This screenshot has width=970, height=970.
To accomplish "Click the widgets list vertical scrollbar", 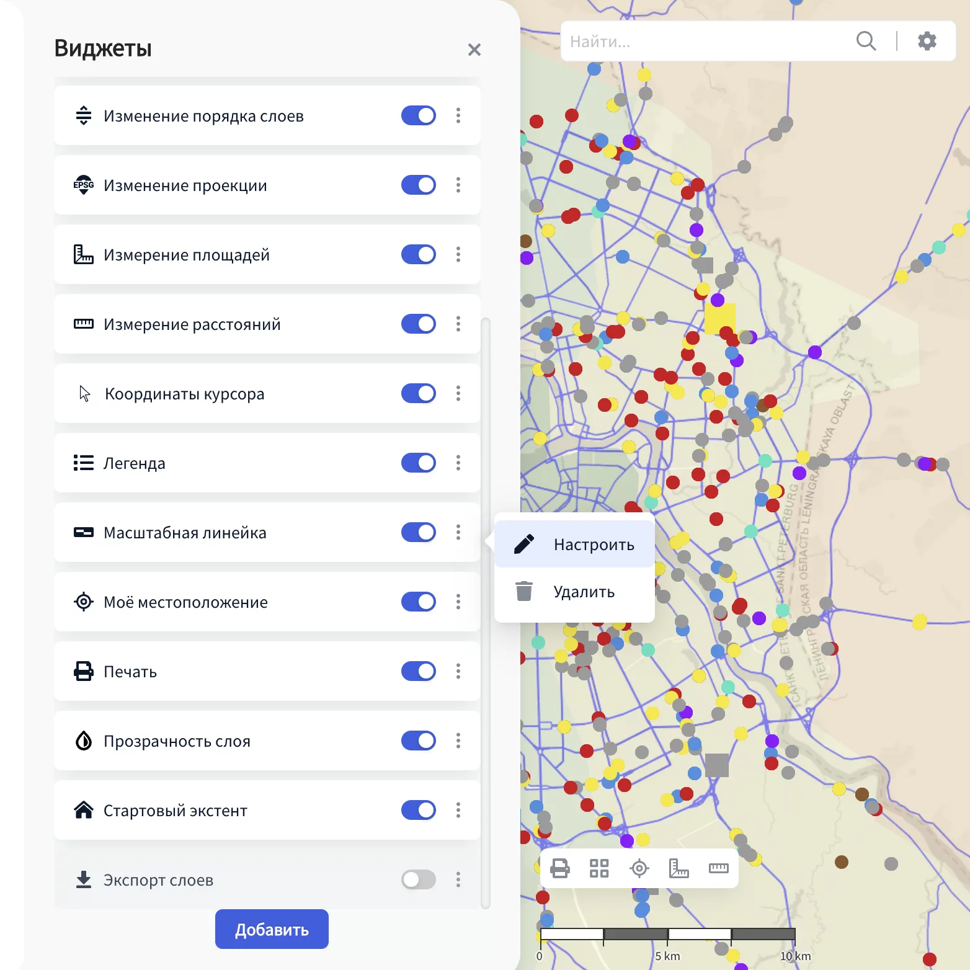I will point(486,613).
